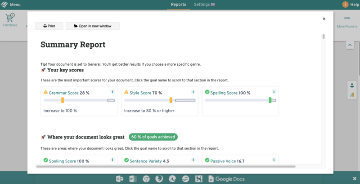
Task: Click the Purchase cart icon
Action: [x=10, y=18]
